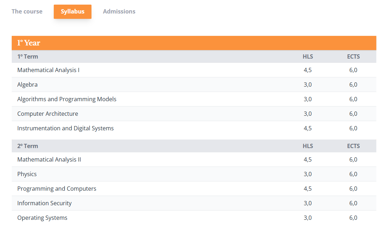The height and width of the screenshot is (234, 377).
Task: Select the ECTS value for Algebra
Action: pyautogui.click(x=353, y=85)
